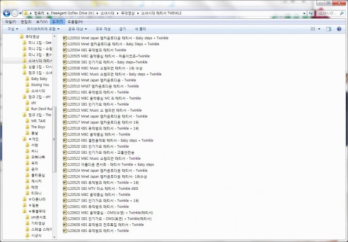The width and height of the screenshot is (348, 242).
Task: Click scroll-down arrow of folder tree
Action: coord(54,237)
